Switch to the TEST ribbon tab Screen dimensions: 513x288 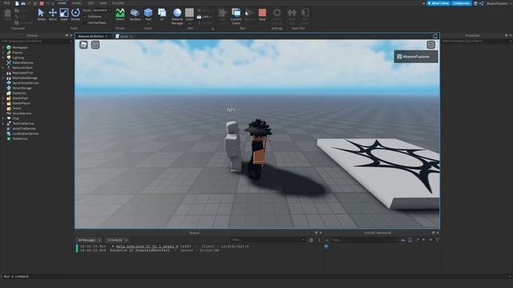[91, 3]
